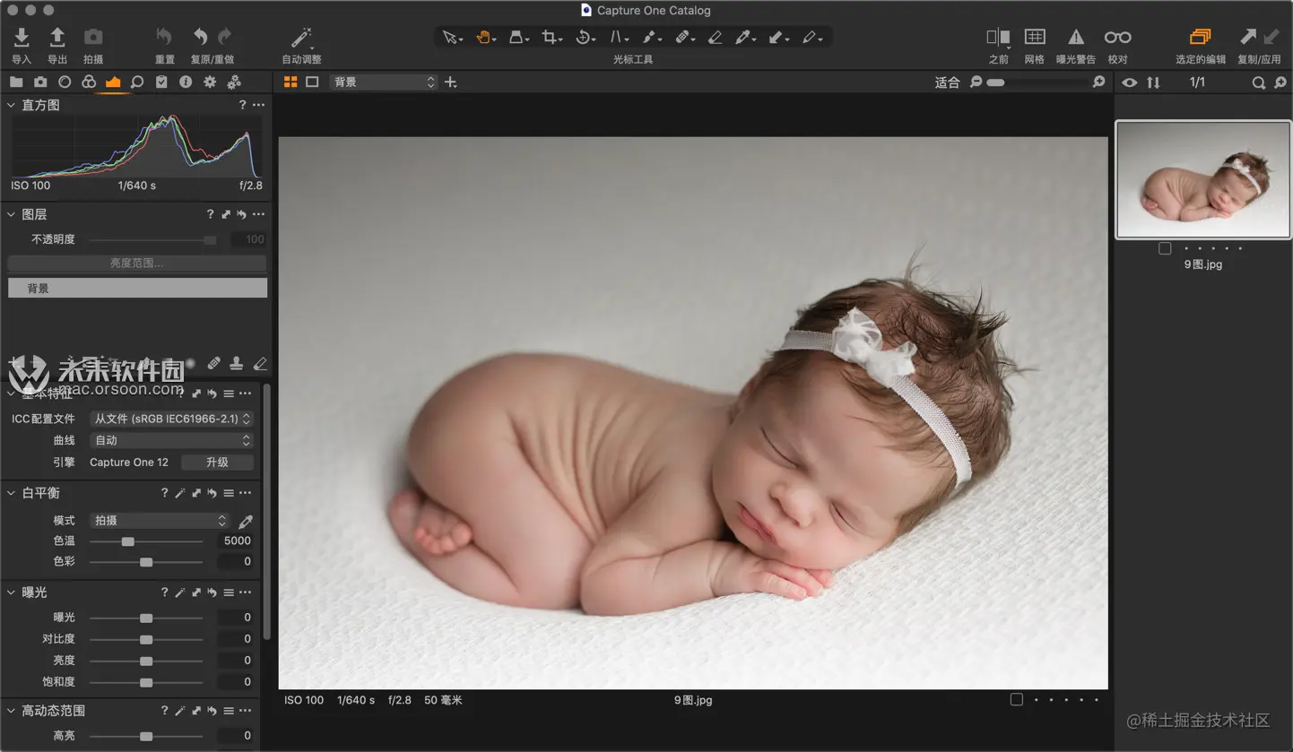Screen dimensions: 1293x752
Task: Select the color picker eyedropper tool
Action: pos(744,38)
